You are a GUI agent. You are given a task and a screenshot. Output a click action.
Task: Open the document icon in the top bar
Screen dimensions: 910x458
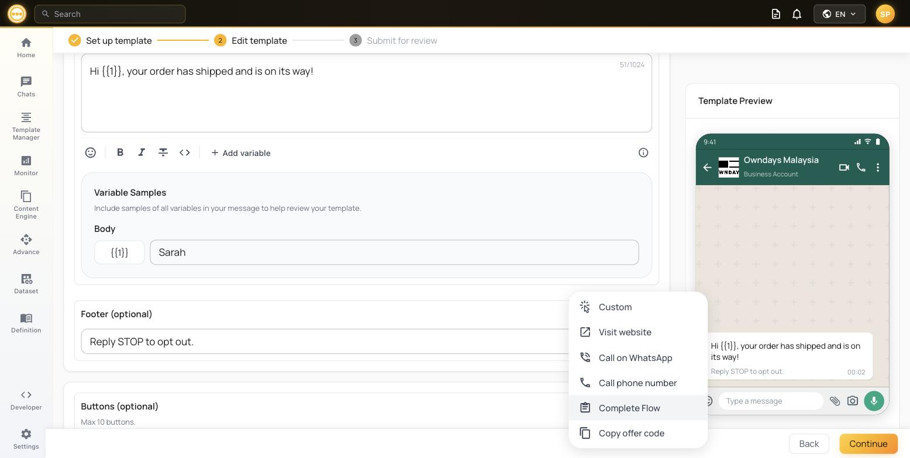click(776, 14)
